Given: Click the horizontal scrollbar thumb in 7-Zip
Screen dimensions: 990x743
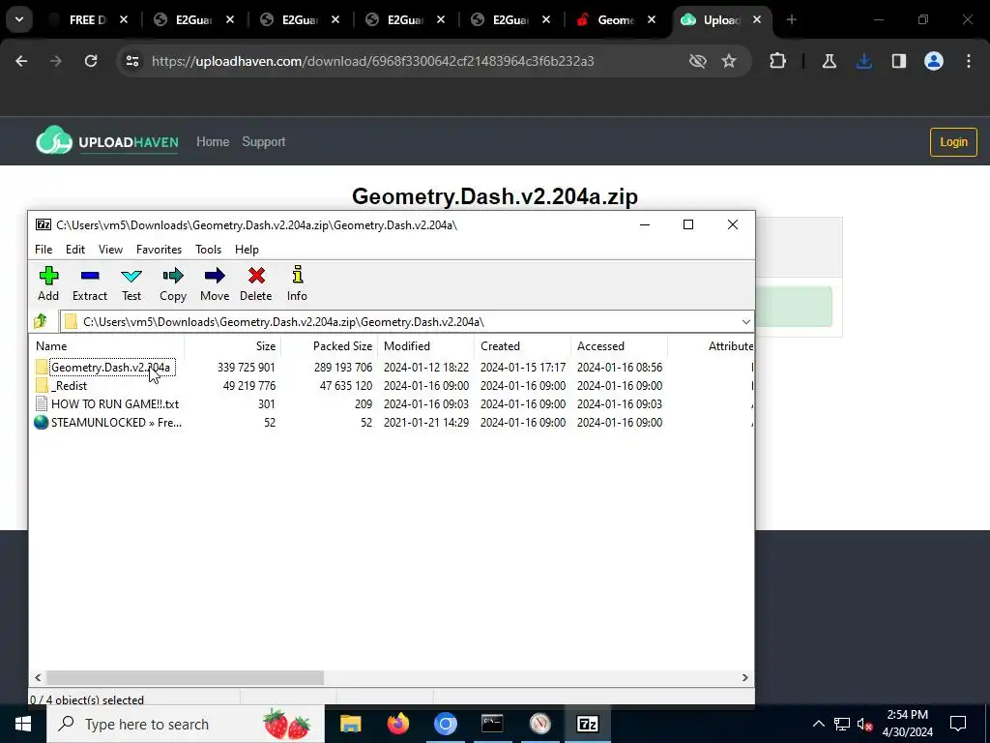Looking at the screenshot, I should tap(185, 677).
